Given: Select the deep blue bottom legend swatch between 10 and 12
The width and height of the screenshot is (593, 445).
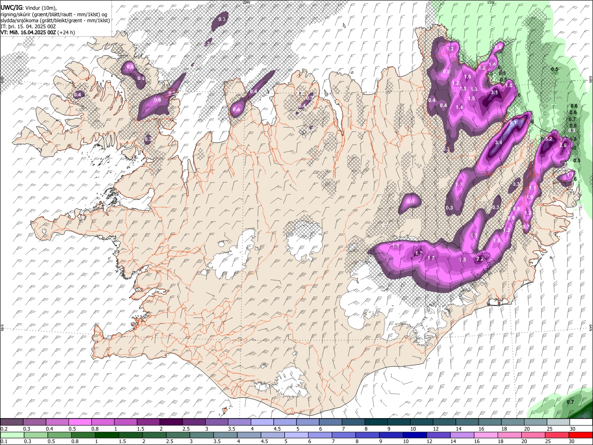Looking at the screenshot, I should click(x=414, y=435).
